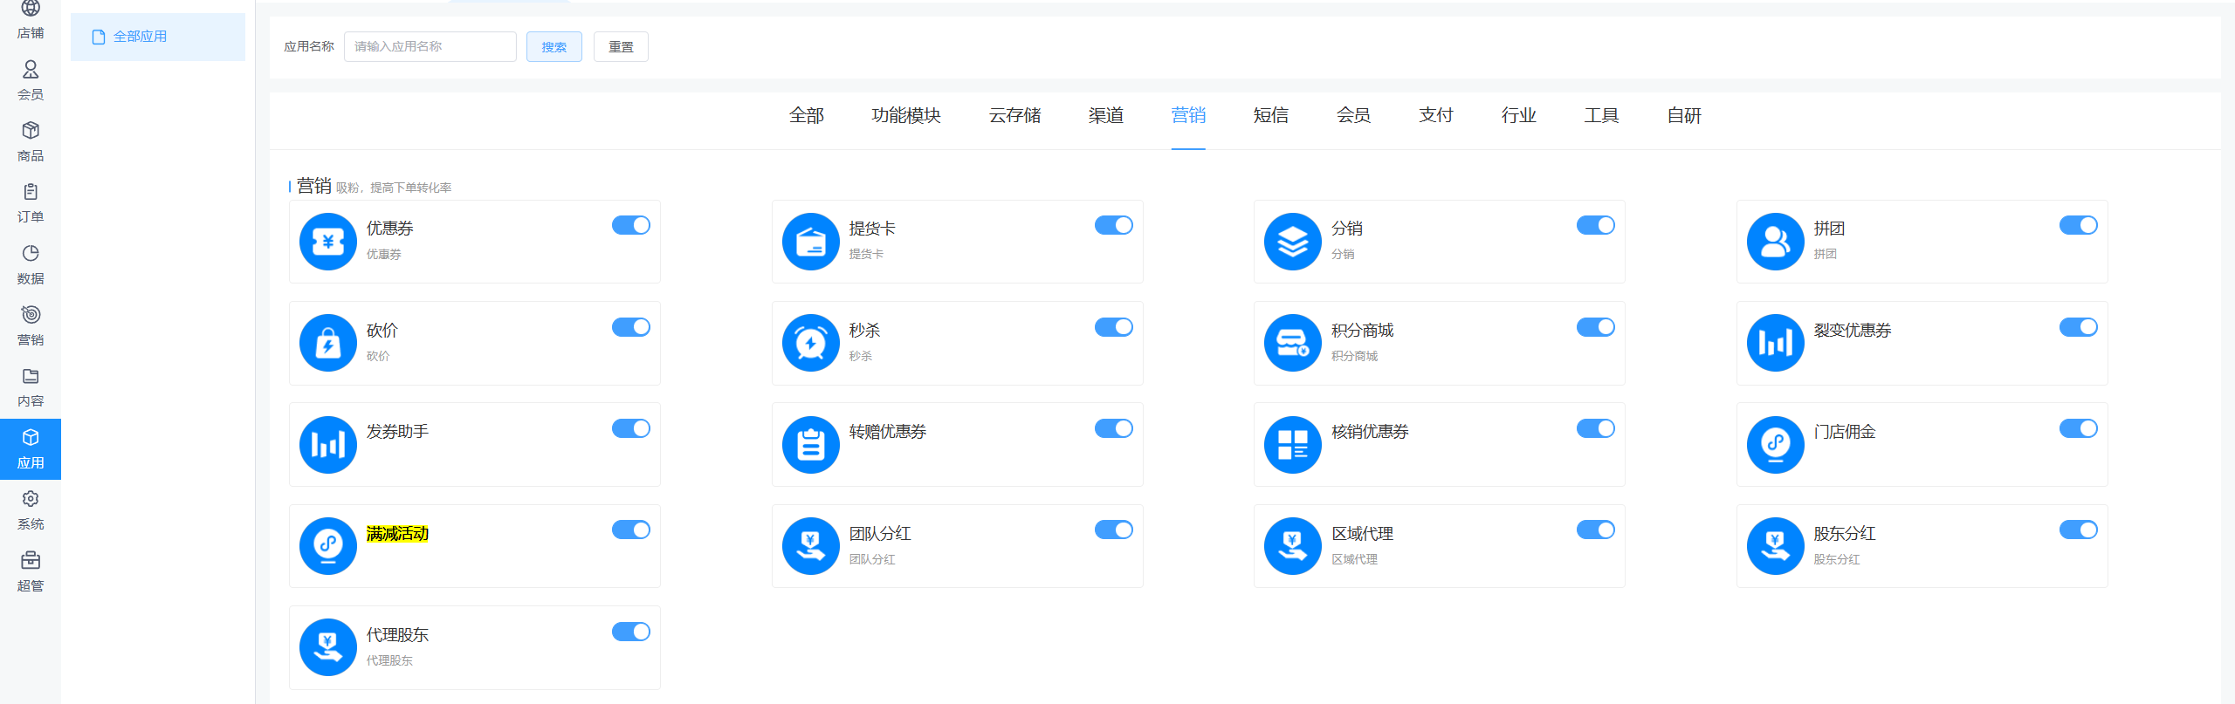Open the 系统 sidebar settings
The width and height of the screenshot is (2235, 704).
click(31, 510)
